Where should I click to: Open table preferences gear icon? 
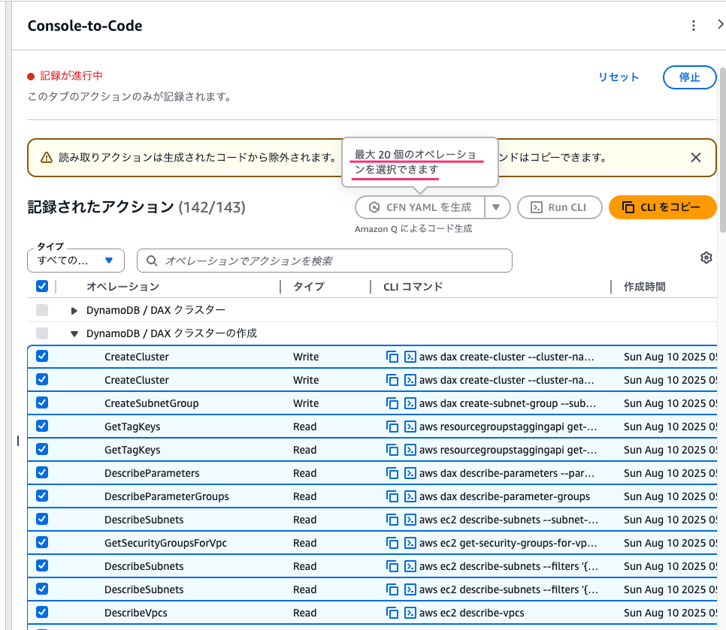click(706, 258)
